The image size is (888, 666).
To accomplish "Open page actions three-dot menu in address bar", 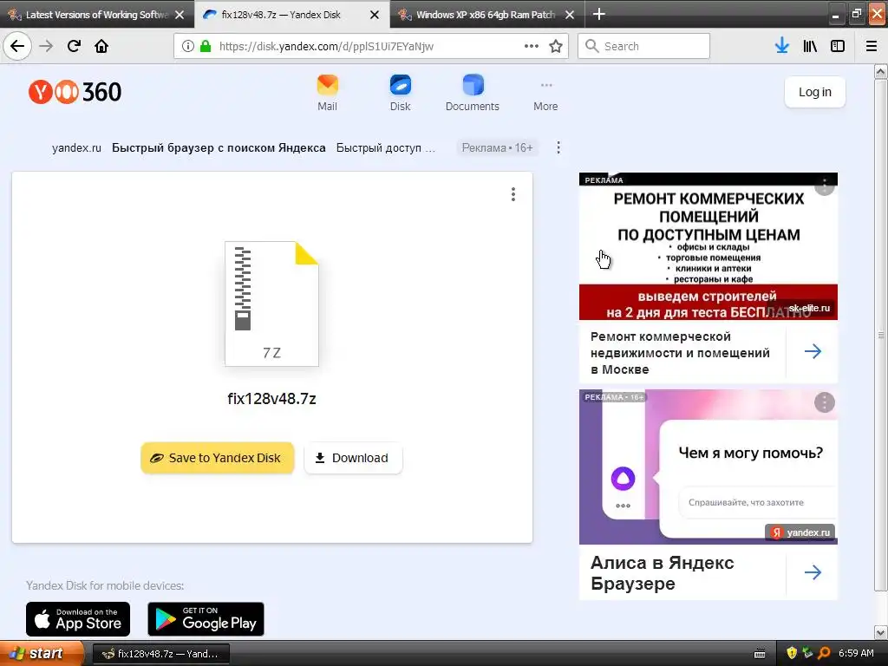I will pyautogui.click(x=532, y=47).
